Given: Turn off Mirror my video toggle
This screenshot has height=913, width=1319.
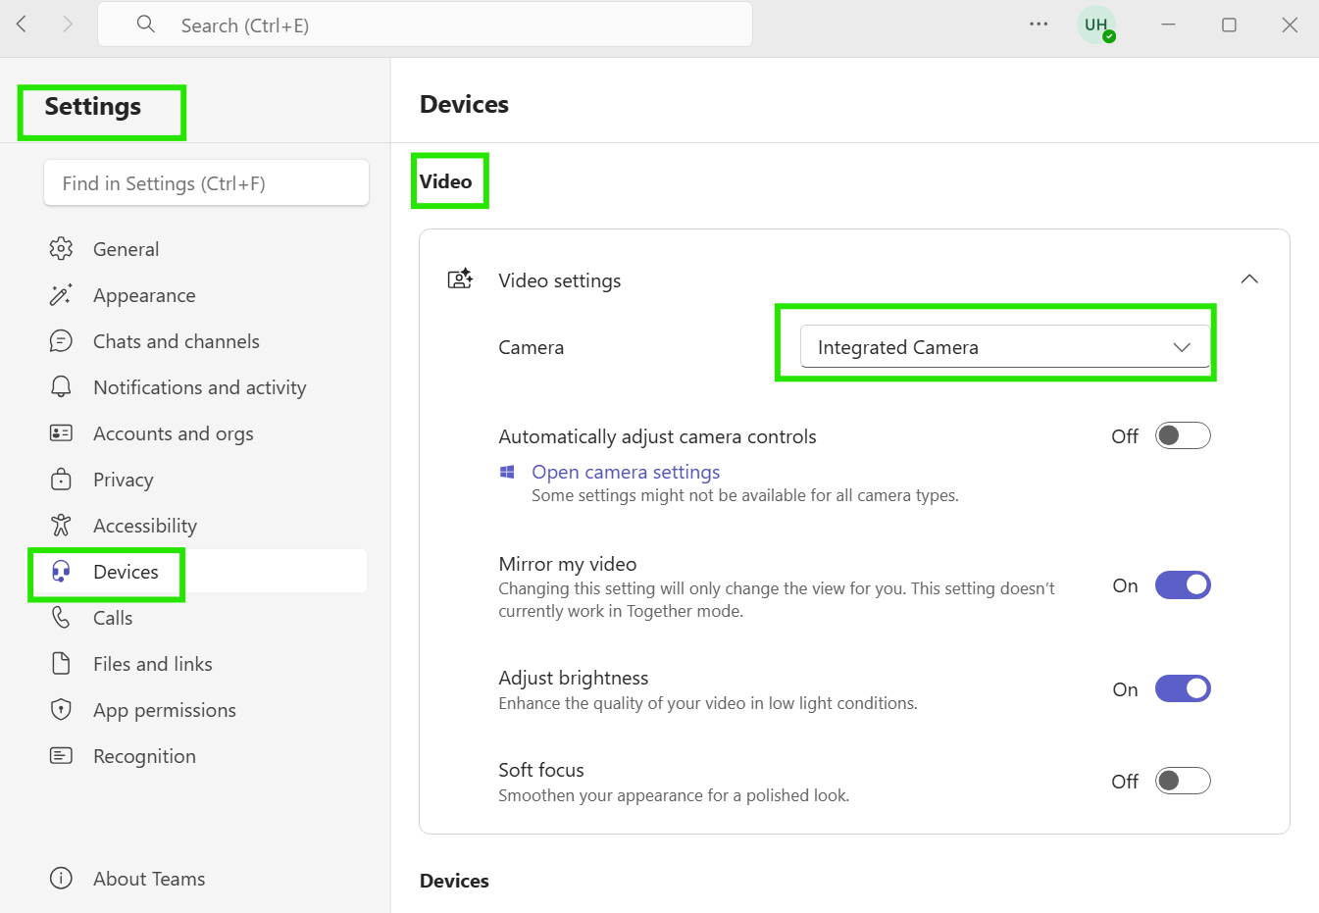Looking at the screenshot, I should click(x=1183, y=585).
